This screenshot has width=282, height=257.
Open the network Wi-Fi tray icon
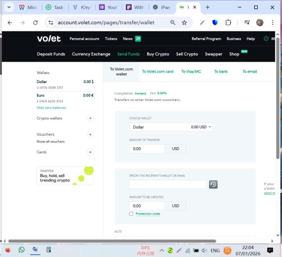click(x=188, y=250)
